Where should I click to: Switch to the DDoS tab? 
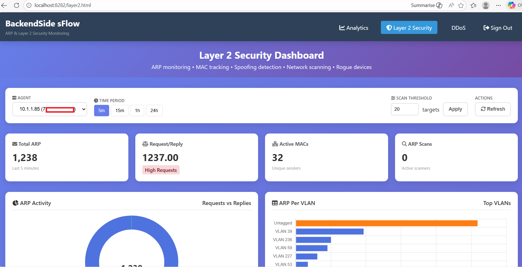tap(458, 28)
